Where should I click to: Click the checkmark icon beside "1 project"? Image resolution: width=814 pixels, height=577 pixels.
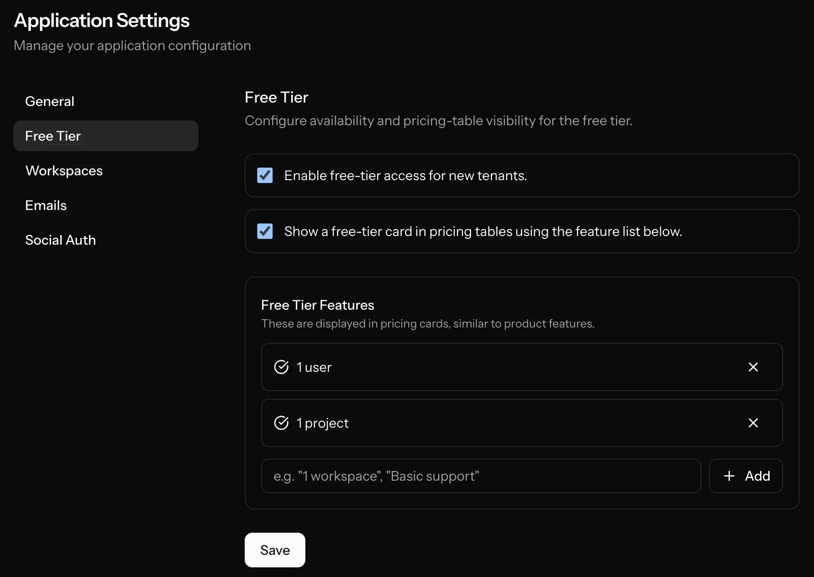(x=282, y=423)
